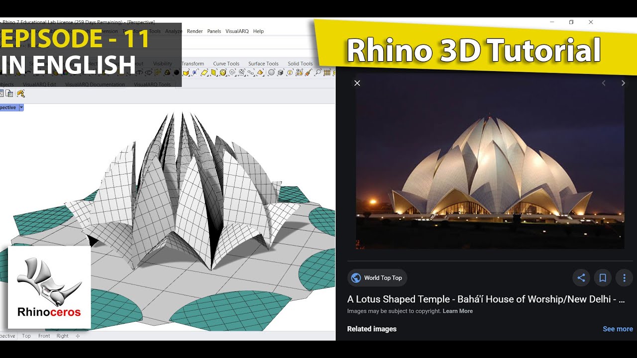Open the Learn More copyright link

coord(458,311)
